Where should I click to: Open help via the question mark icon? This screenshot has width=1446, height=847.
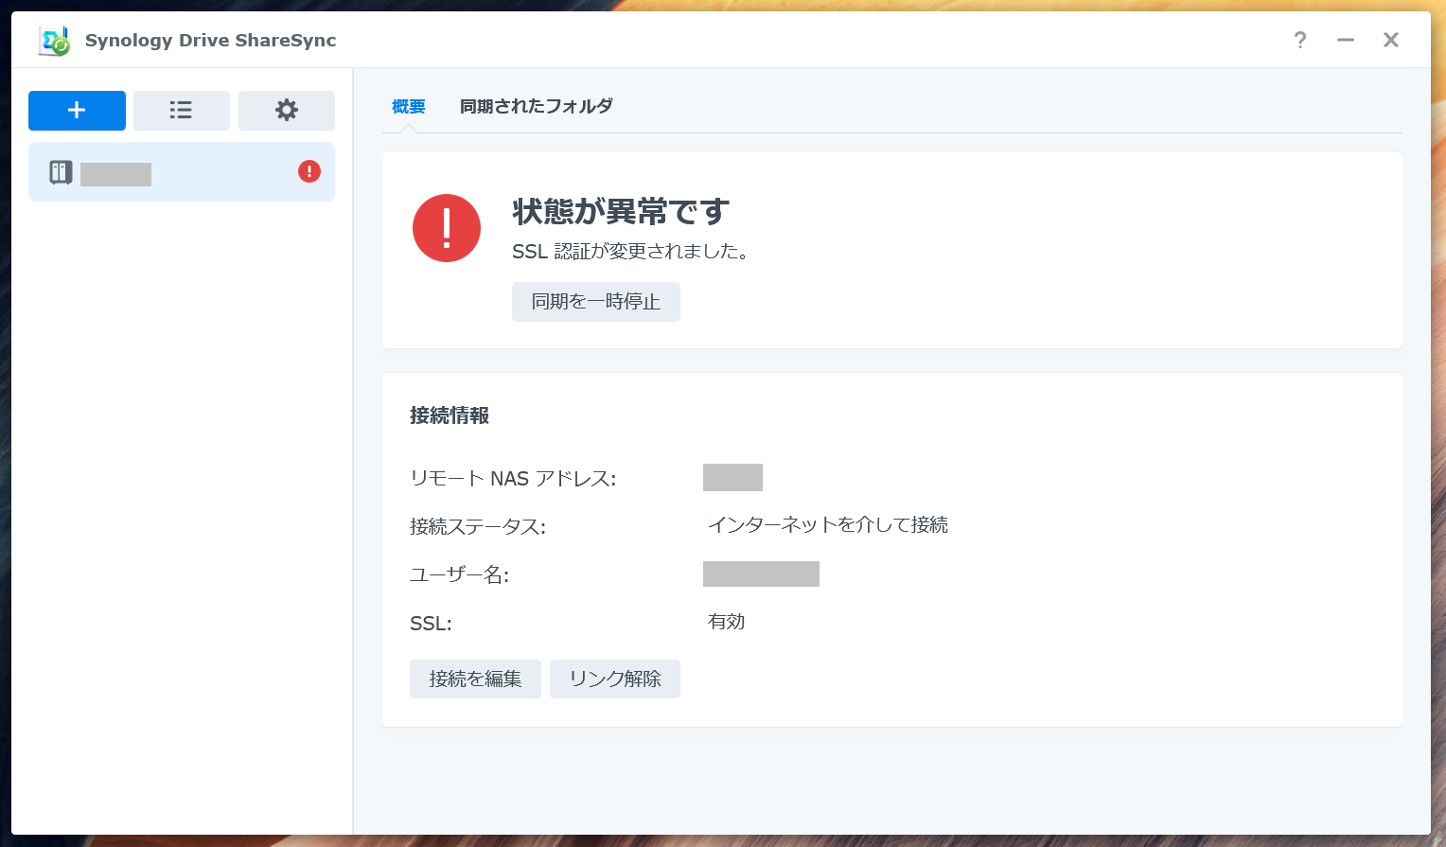coord(1299,40)
